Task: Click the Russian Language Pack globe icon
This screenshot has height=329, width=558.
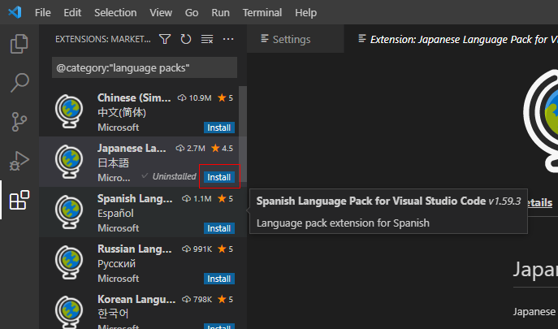Action: (x=69, y=262)
